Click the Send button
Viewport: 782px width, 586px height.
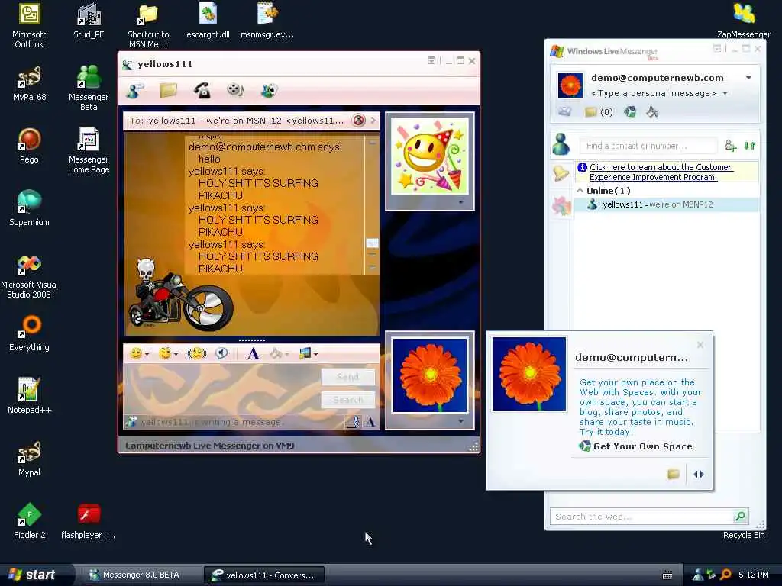348,377
